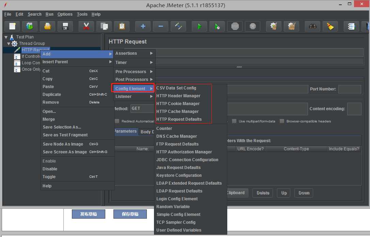Click the 保存草稿 button
The width and height of the screenshot is (370, 237).
(x=130, y=214)
